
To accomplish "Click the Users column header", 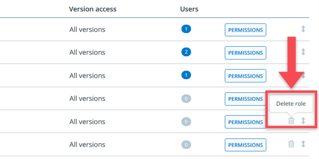I will (x=189, y=9).
